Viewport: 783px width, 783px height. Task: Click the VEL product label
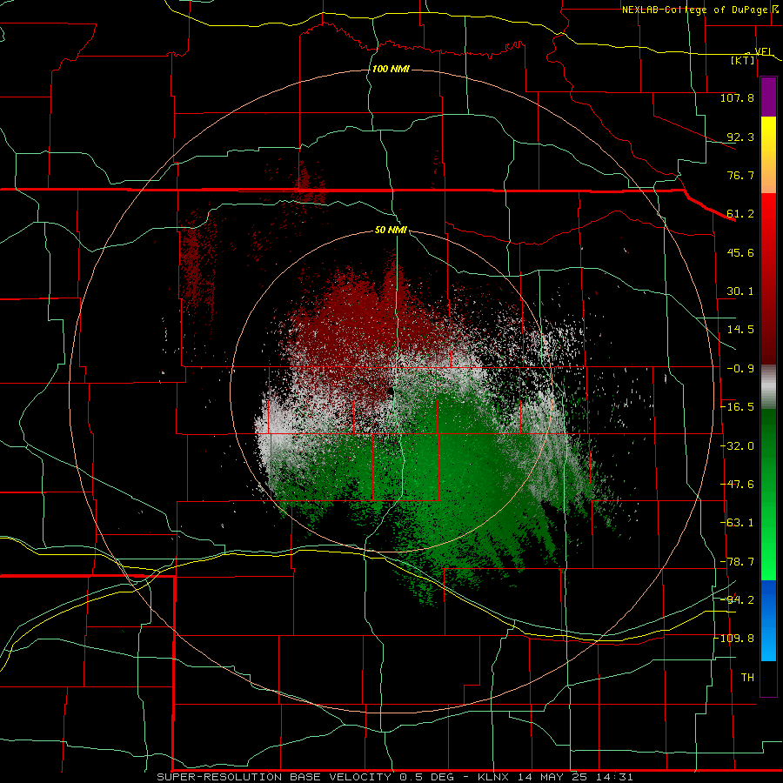(x=764, y=51)
